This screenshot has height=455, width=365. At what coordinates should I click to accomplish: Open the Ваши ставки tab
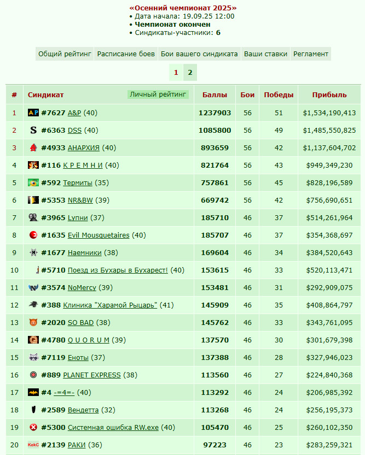[265, 54]
